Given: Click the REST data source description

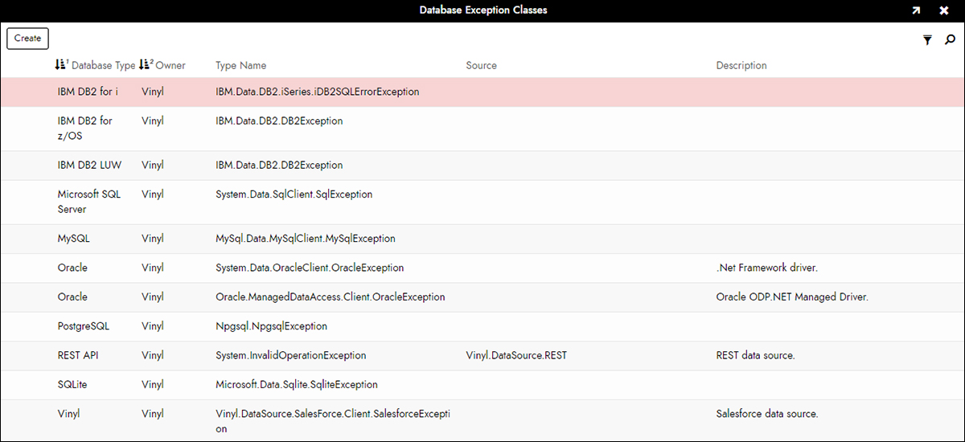Looking at the screenshot, I should [x=755, y=355].
